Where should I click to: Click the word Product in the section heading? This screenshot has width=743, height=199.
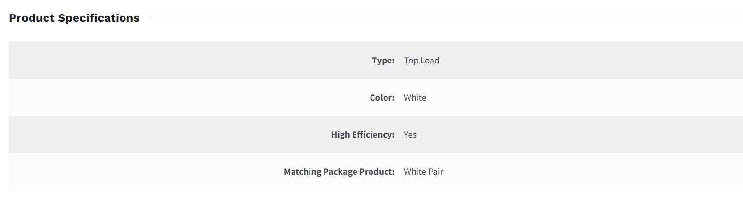pos(32,18)
